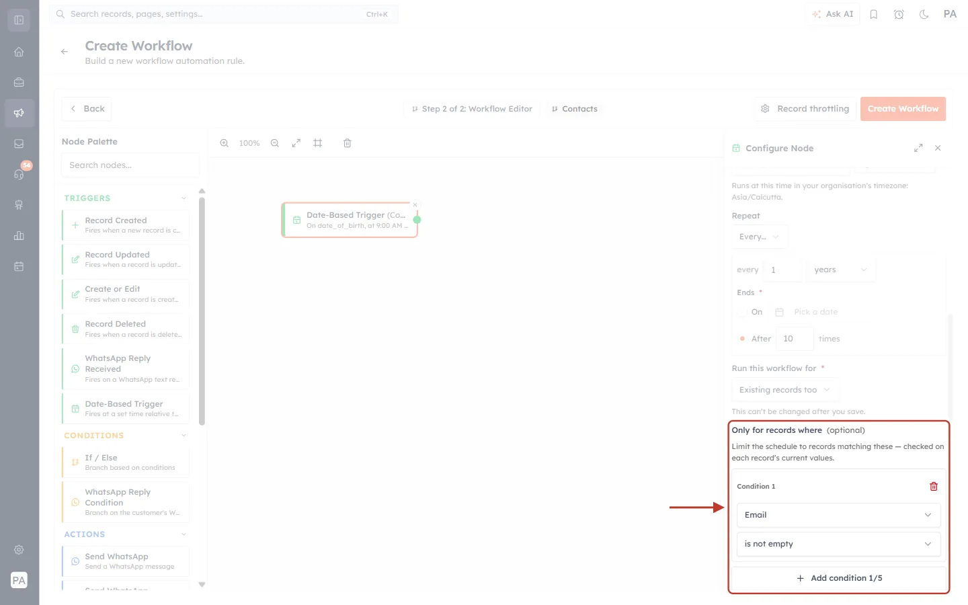Open the "Existing records too" dropdown
This screenshot has width=968, height=605.
tap(784, 390)
